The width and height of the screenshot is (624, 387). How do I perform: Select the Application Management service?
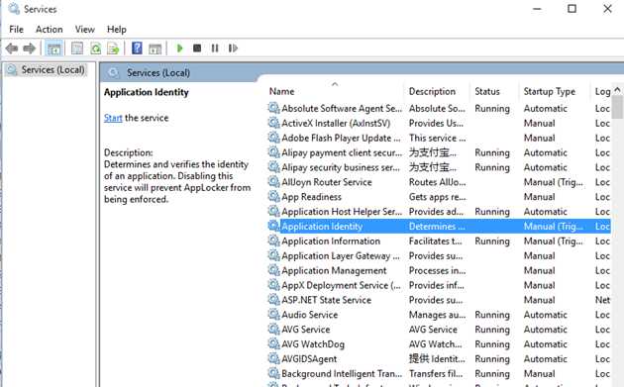click(439, 270)
